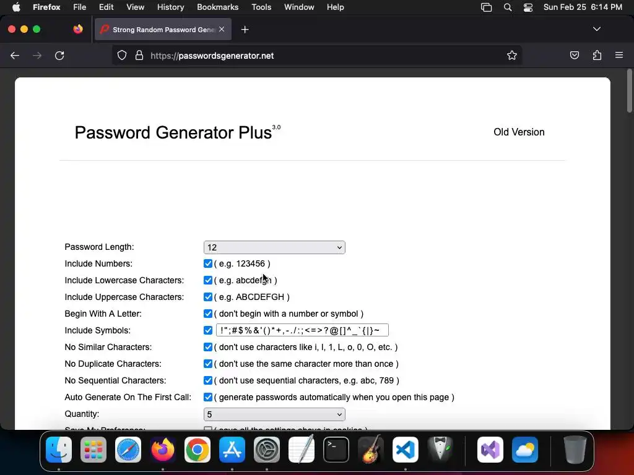Go back to the previous page

pos(15,55)
